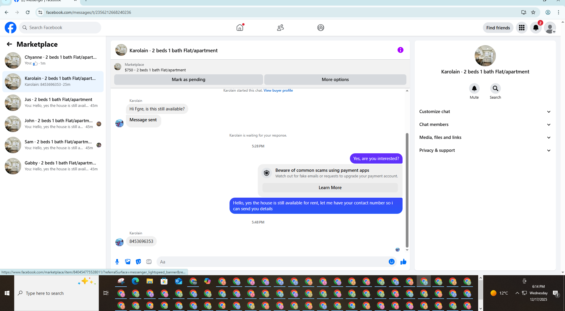Image resolution: width=565 pixels, height=311 pixels.
Task: Click the chat messages scrollbar
Action: 407,190
